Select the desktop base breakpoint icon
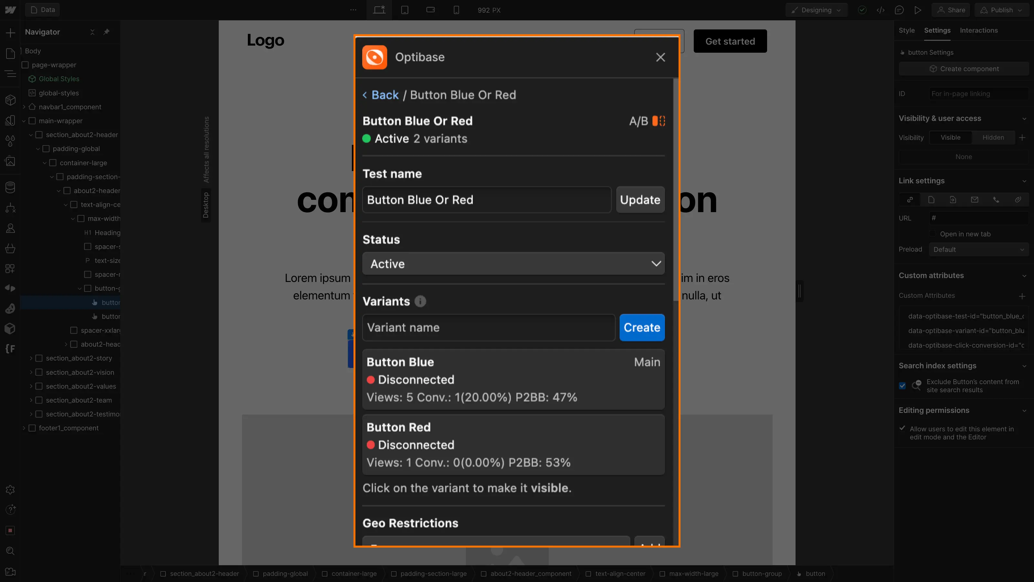 (x=379, y=10)
